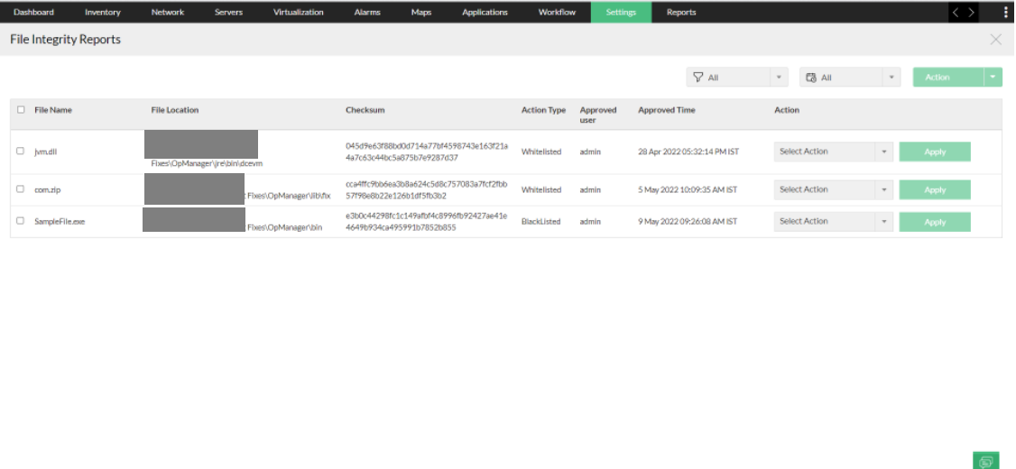Click the com.zip file name
Viewport: 1016px width, 469px height.
coord(47,189)
